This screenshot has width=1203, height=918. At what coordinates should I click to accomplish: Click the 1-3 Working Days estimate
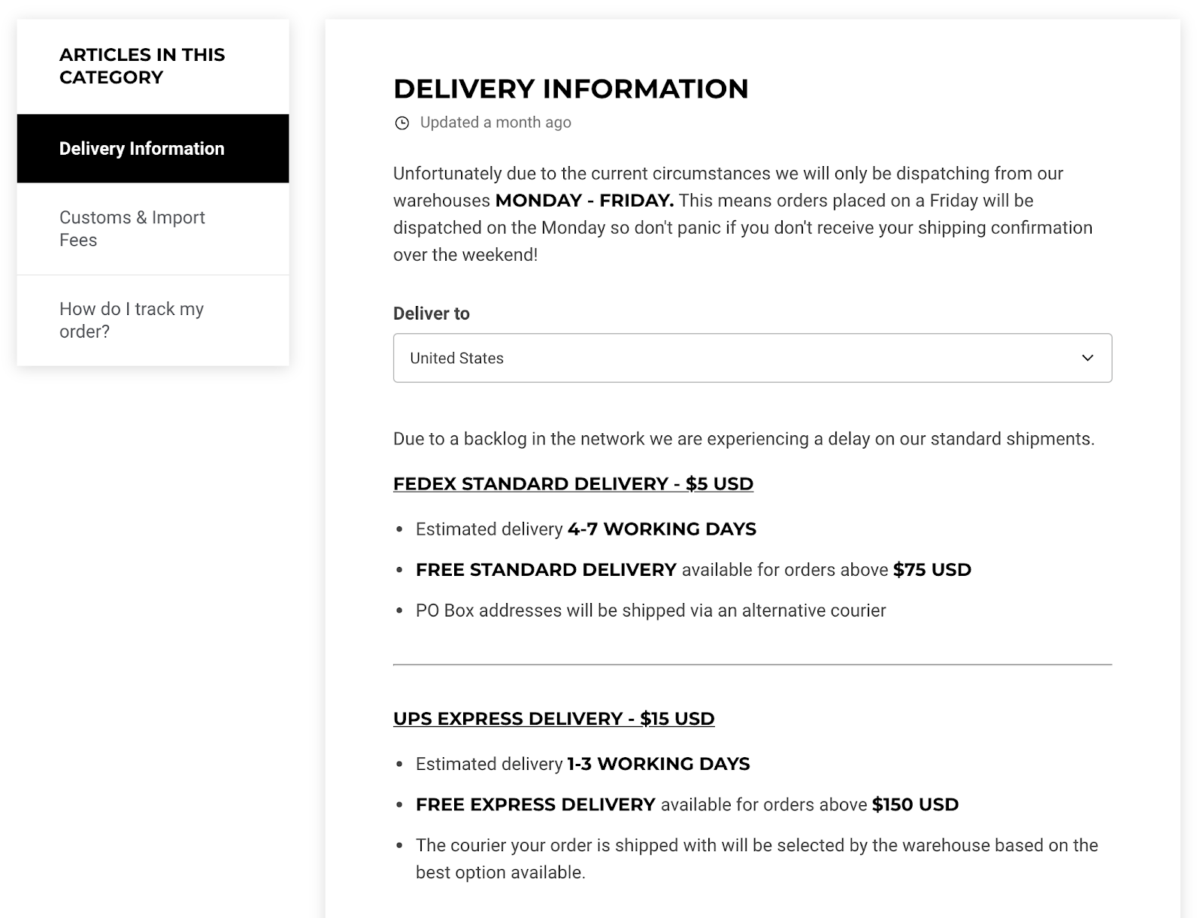(658, 764)
